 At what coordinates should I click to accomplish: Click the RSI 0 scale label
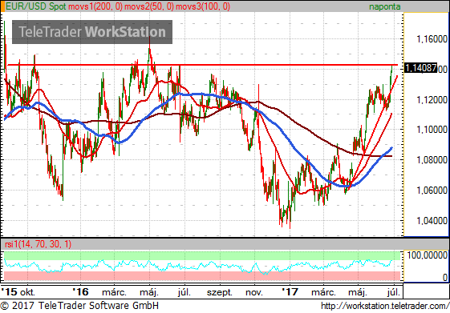445,277
